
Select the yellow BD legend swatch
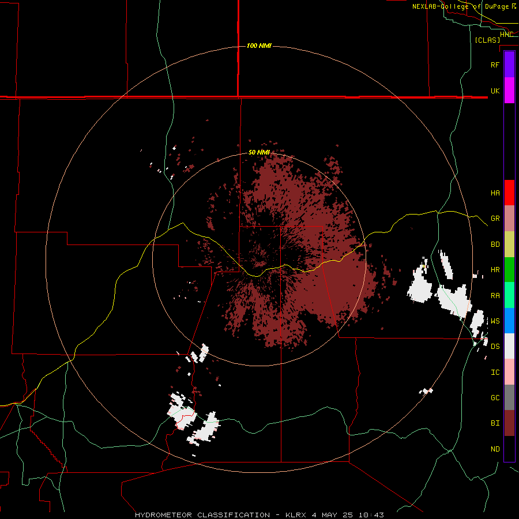[509, 245]
